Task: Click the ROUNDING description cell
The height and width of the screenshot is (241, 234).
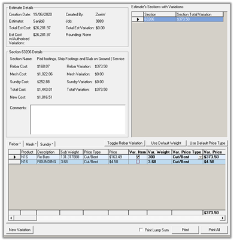Action: tap(48, 161)
